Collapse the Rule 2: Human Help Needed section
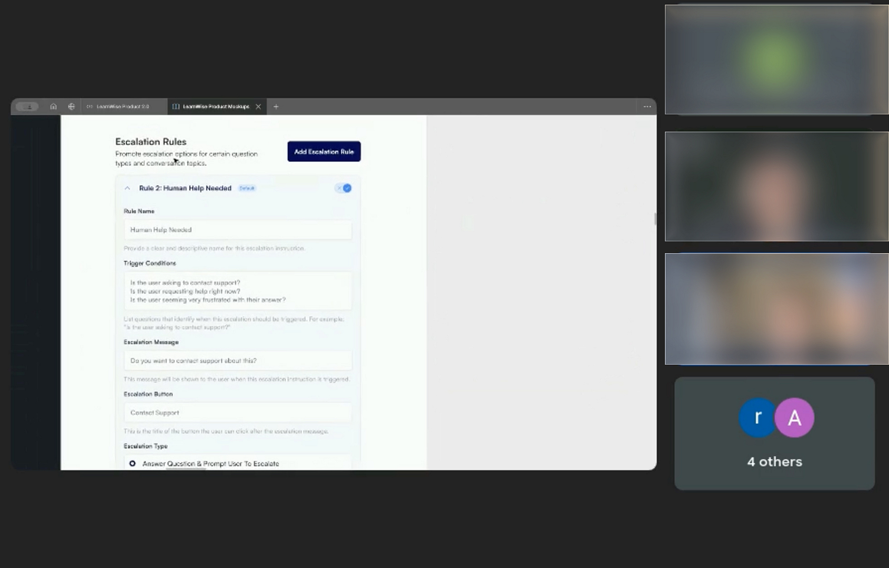Screen dimensions: 889x568 tap(127, 188)
